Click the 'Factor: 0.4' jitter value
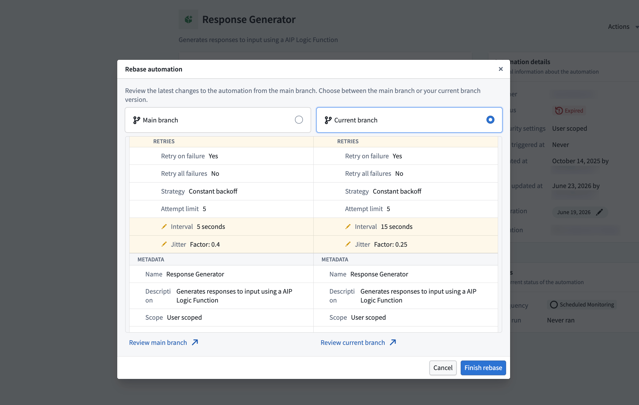Viewport: 639px width, 405px height. pos(205,245)
